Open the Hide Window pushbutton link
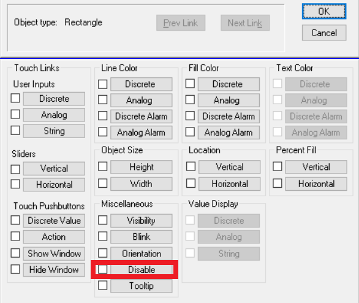Image resolution: width=359 pixels, height=303 pixels. 54,270
